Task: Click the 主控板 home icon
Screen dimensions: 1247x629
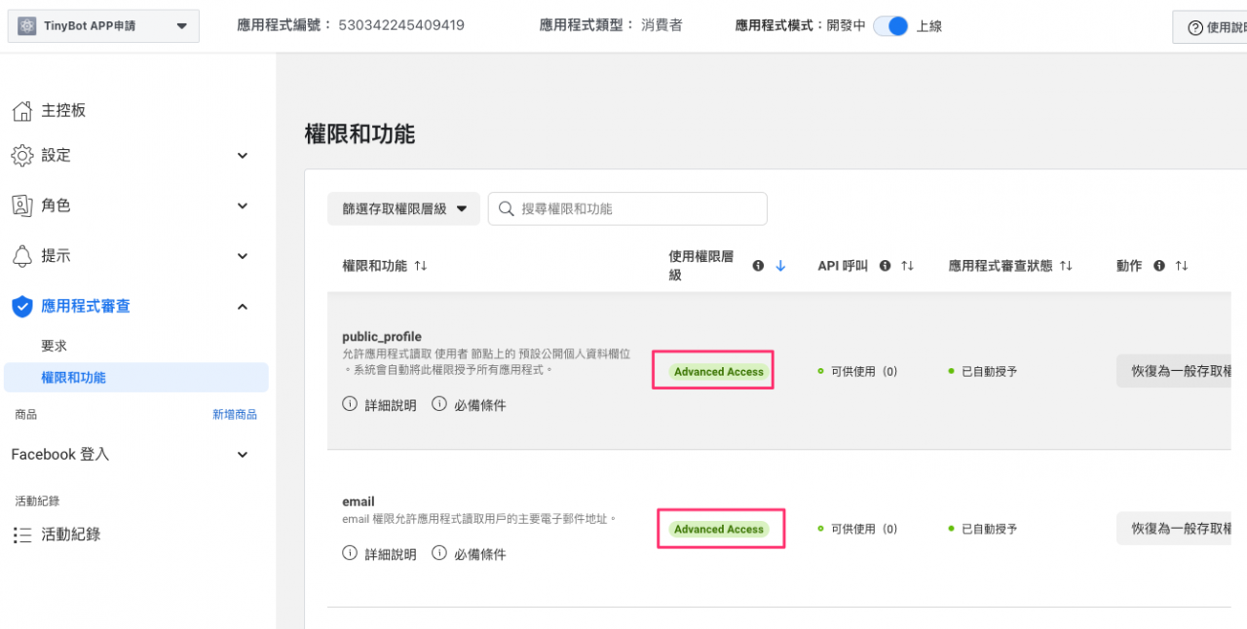Action: click(x=21, y=111)
